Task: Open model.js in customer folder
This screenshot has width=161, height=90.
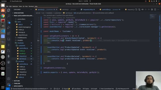Action: pos(22,53)
